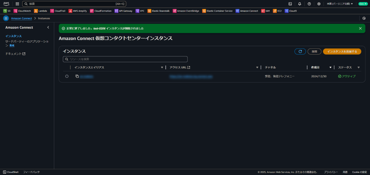
Task: Sort by ステータス column arrow
Action: 359,67
